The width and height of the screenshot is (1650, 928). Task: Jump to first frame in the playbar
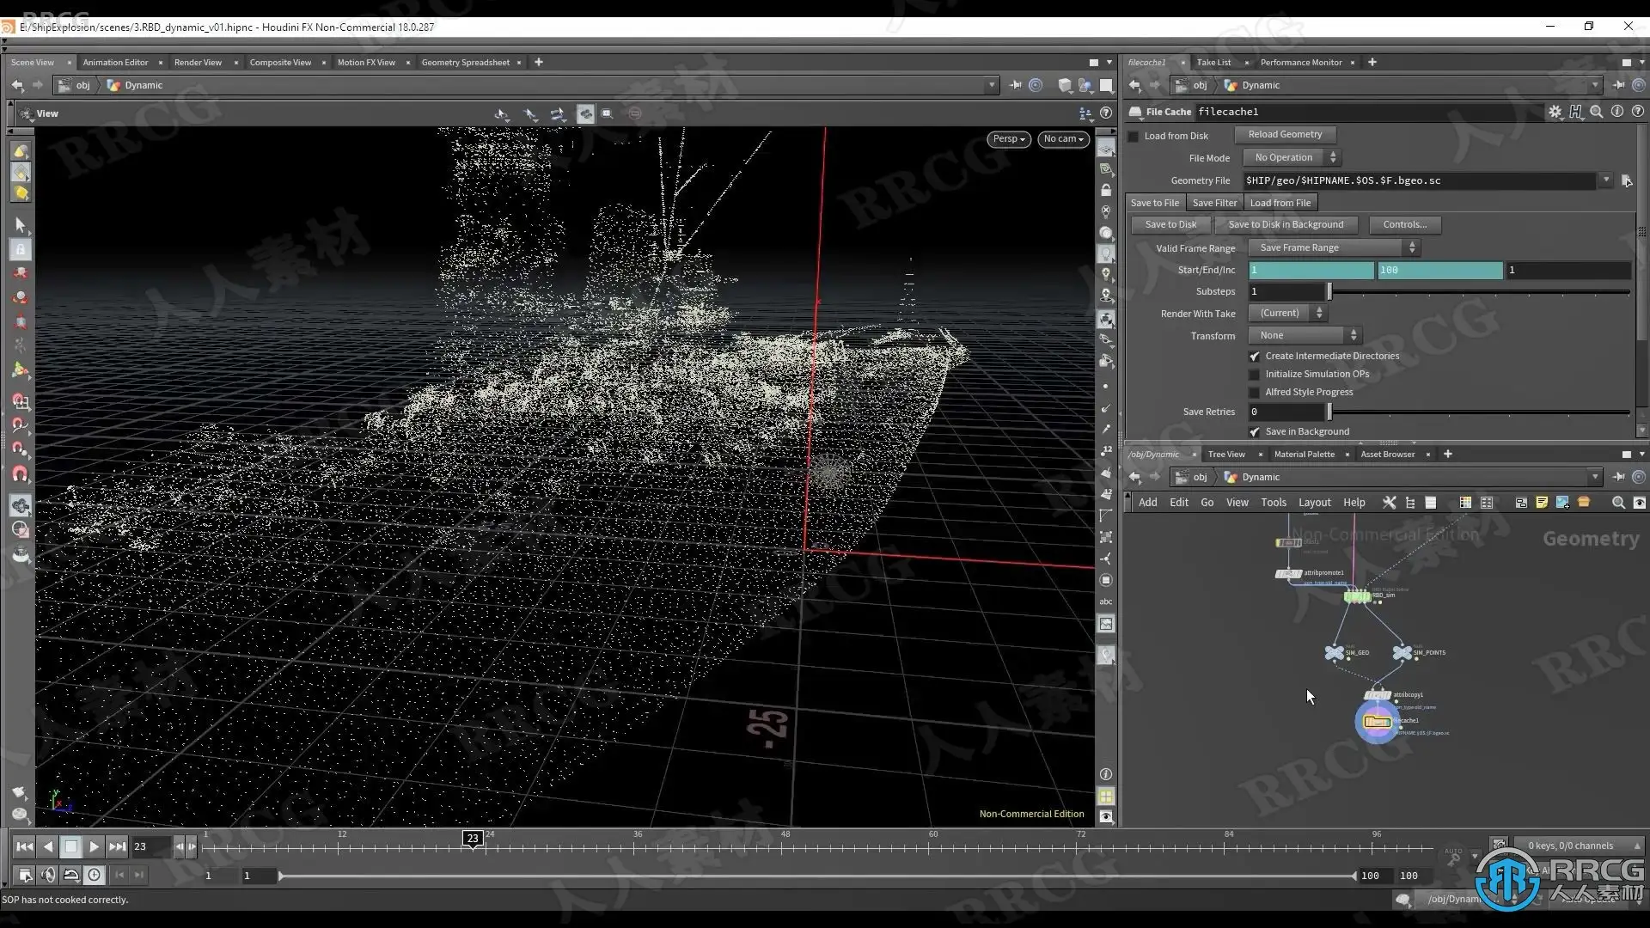[24, 846]
